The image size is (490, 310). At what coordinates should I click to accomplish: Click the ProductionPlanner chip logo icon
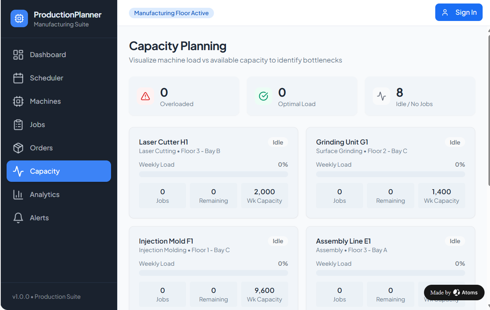tap(19, 18)
